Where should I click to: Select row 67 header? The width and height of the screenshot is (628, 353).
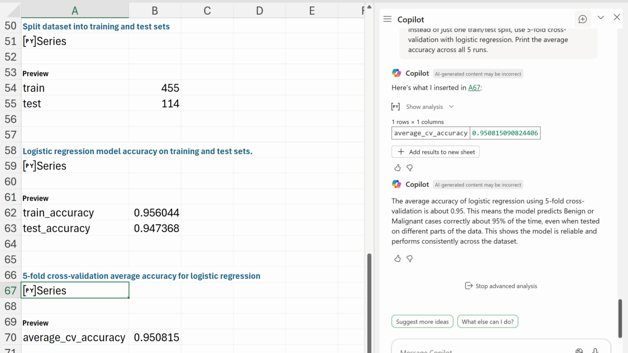click(x=10, y=290)
